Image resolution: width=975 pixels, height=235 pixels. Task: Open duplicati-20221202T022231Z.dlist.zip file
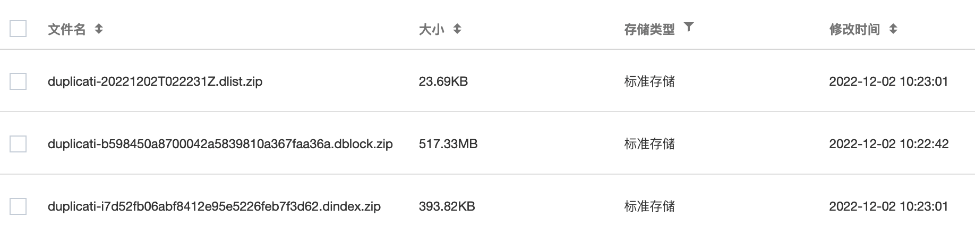click(155, 82)
